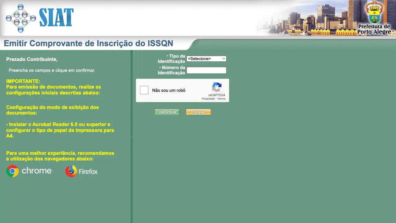Image resolution: width=396 pixels, height=223 pixels.
Task: Focus the Número da Identificação field
Action: coord(206,70)
